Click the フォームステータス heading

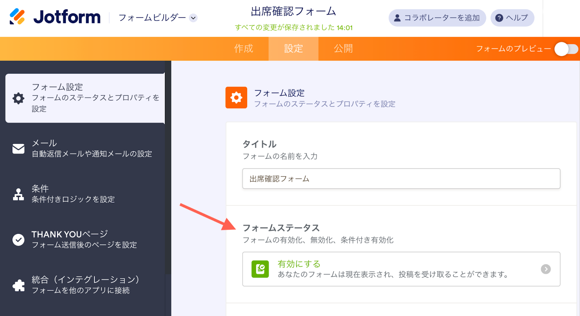281,228
